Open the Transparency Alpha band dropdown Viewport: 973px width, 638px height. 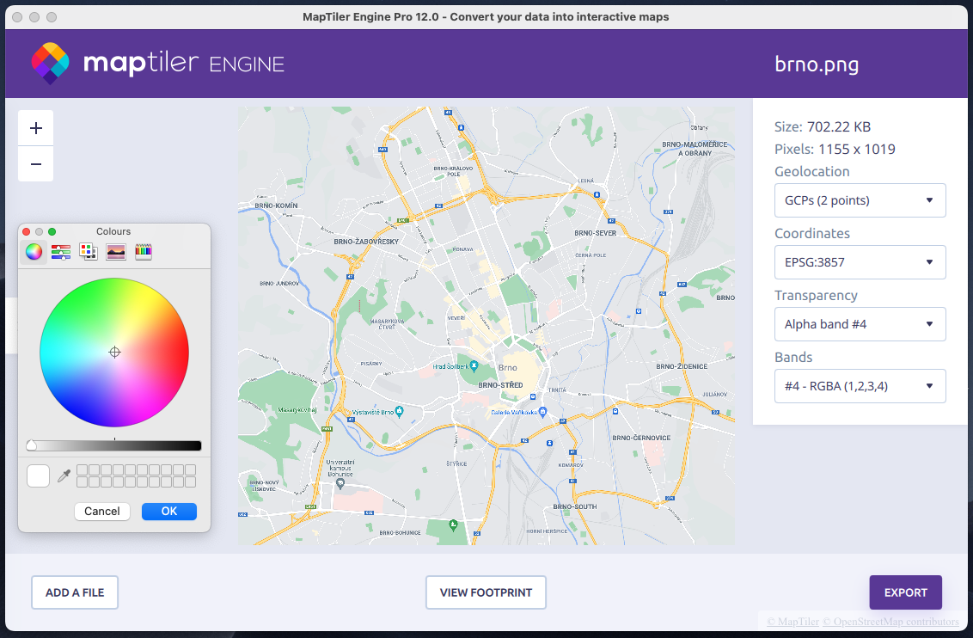coord(860,324)
